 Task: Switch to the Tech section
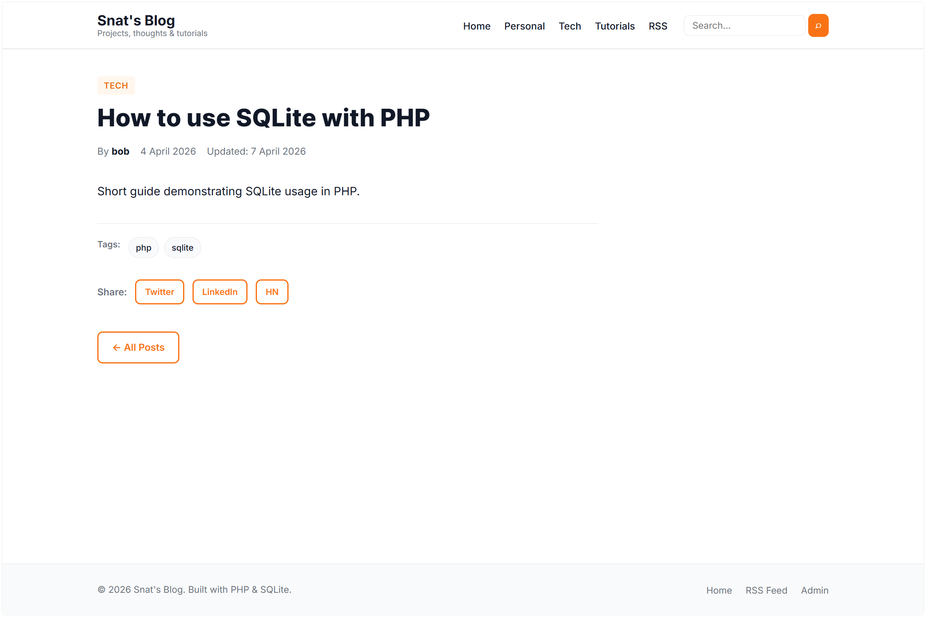pyautogui.click(x=570, y=25)
